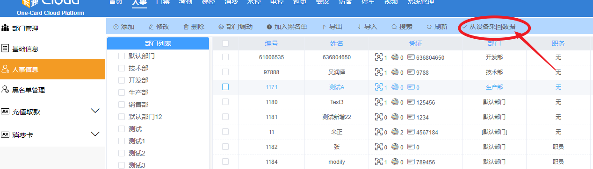Expand the 充值取款 sidebar menu
The height and width of the screenshot is (169, 593).
coord(95,111)
